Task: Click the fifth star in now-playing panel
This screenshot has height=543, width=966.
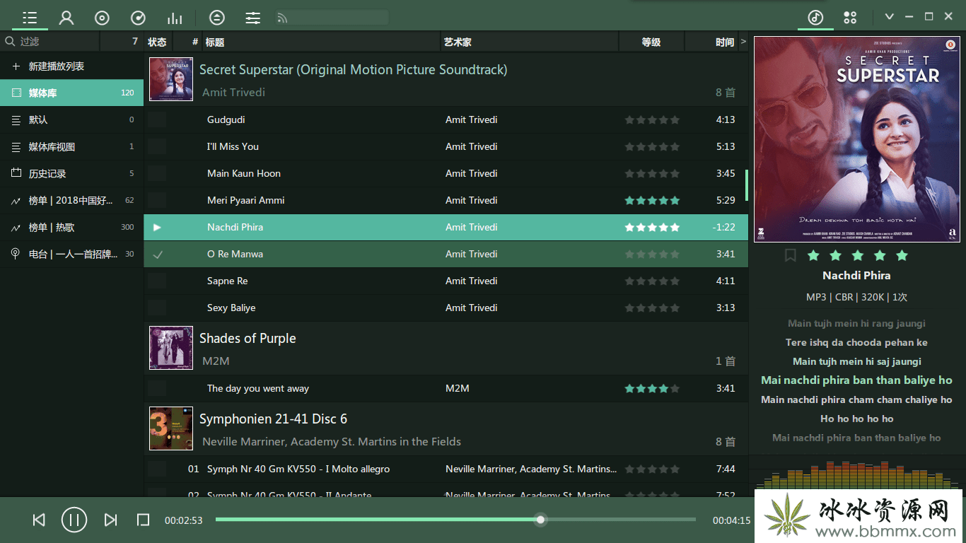Action: pos(902,255)
